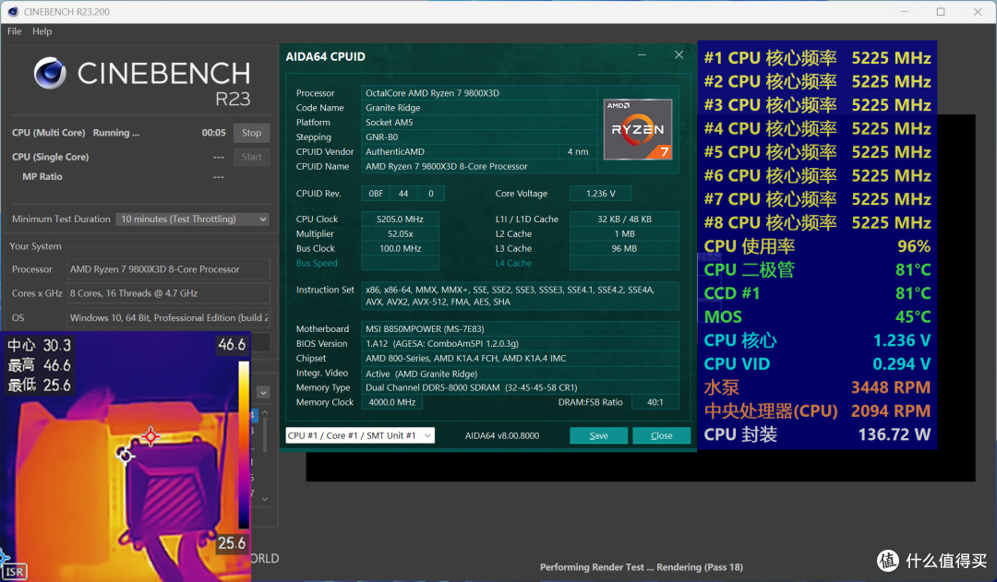Click the #8 CPU core frequency row
Image resolution: width=997 pixels, height=582 pixels.
817,222
